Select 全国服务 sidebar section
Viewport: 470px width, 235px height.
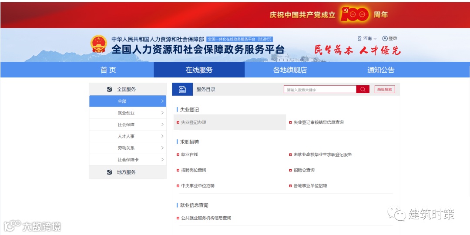[x=128, y=89]
